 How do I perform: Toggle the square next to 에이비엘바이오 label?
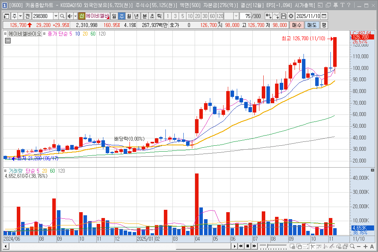pyautogui.click(x=5, y=34)
